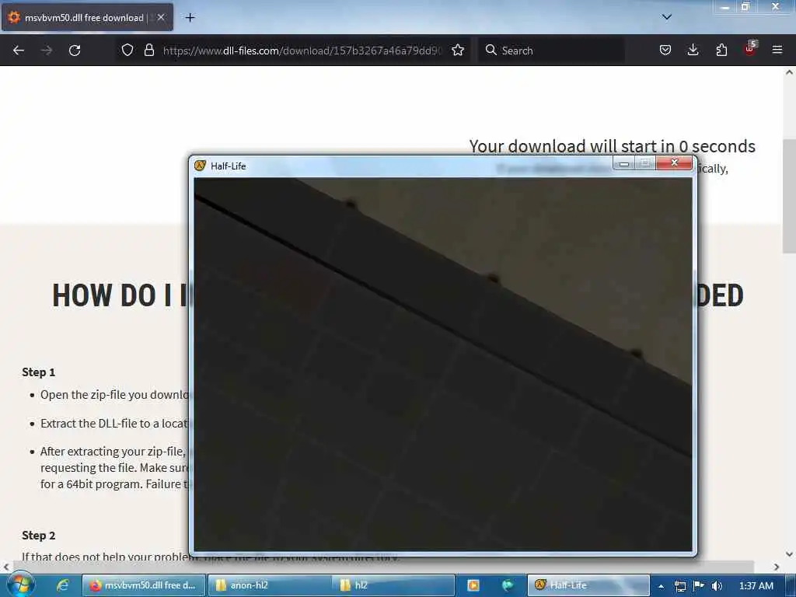Image resolution: width=796 pixels, height=597 pixels.
Task: Expand the list all tabs chevron
Action: (x=667, y=17)
